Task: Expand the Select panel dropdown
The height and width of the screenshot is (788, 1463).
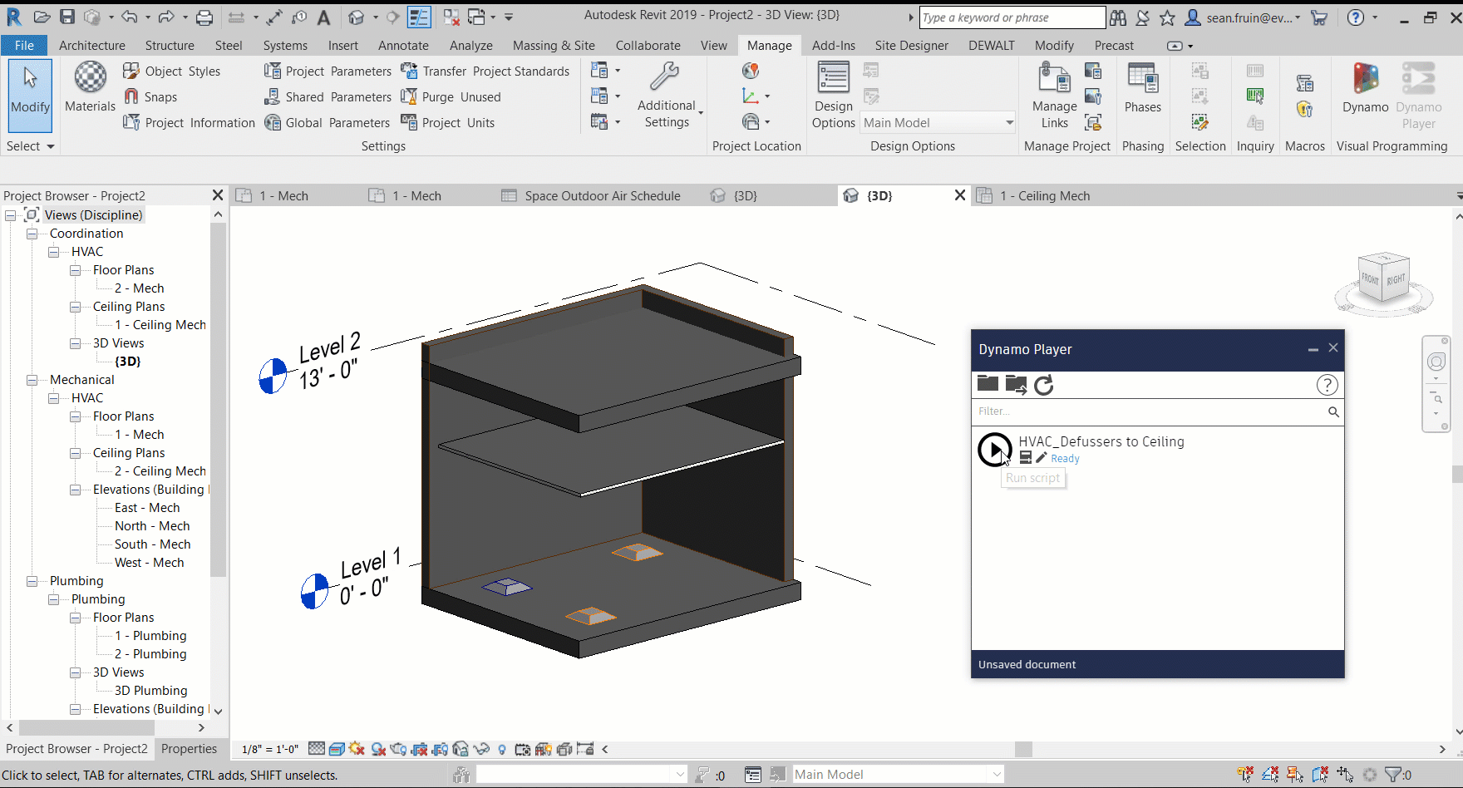Action: click(x=31, y=145)
